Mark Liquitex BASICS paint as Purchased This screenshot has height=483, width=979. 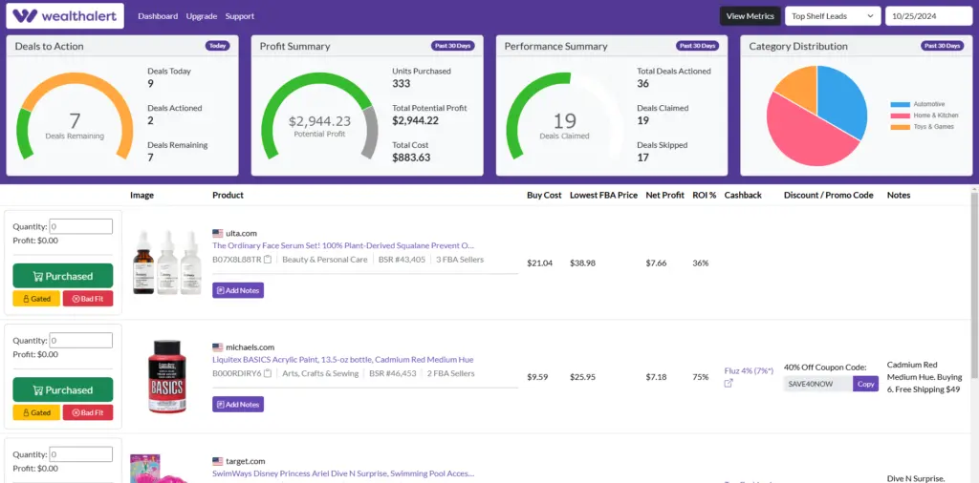[62, 390]
